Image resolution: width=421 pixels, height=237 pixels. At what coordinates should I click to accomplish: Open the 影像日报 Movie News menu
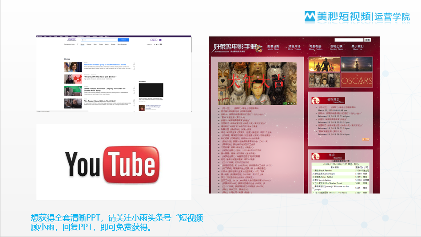coord(273,47)
